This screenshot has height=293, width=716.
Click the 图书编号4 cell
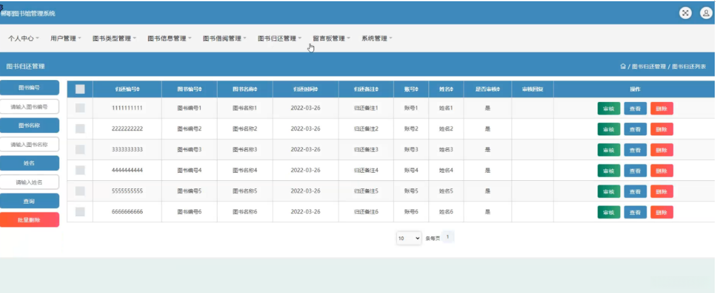click(189, 170)
